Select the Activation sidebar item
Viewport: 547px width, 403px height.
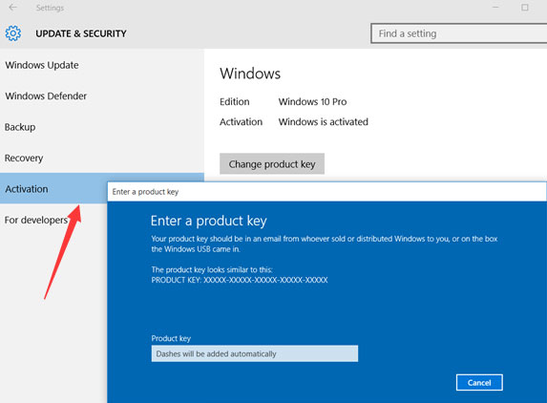(x=53, y=189)
